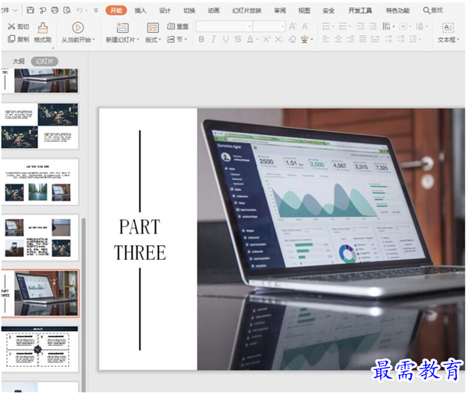Click the Superscript X² icon
468x395 pixels.
click(x=266, y=39)
